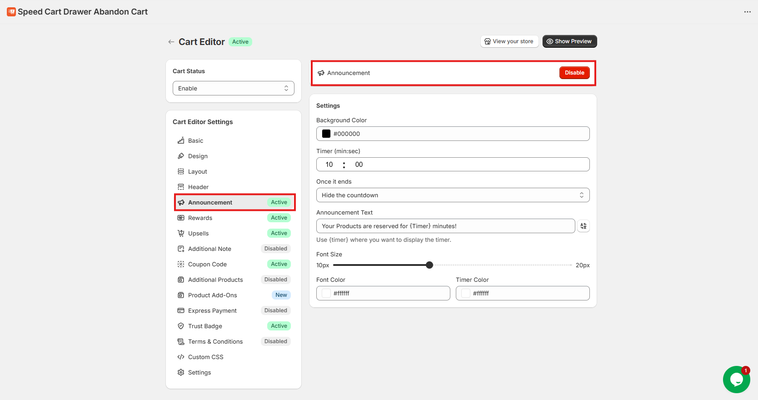Viewport: 758px width, 400px height.
Task: Click the Upsells cart icon
Action: click(181, 233)
